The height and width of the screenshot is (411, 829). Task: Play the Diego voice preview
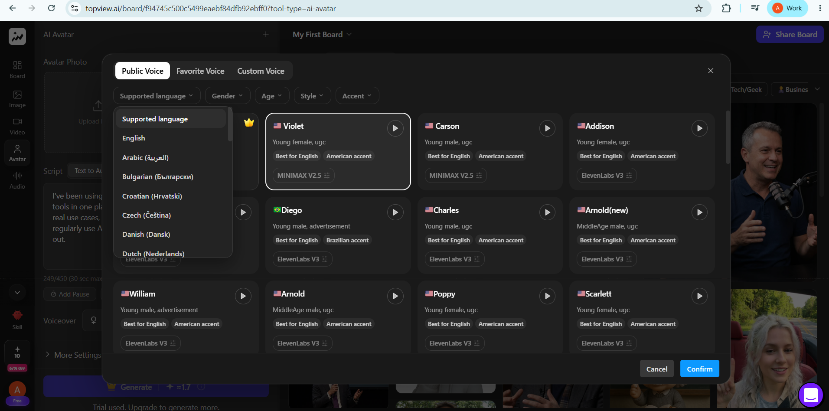395,212
